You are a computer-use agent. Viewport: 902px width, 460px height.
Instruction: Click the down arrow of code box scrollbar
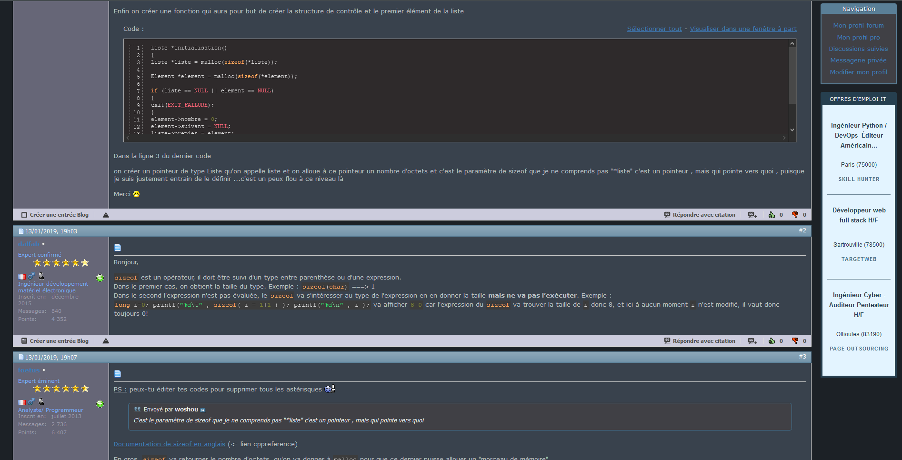point(792,130)
